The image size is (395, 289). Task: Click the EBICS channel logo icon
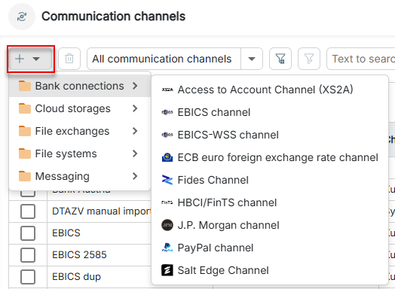click(167, 112)
